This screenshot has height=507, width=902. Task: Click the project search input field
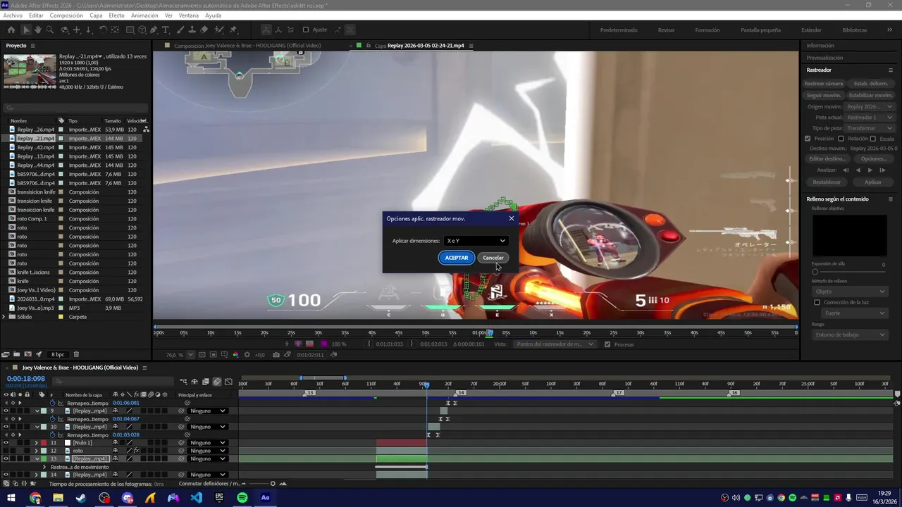click(x=74, y=108)
